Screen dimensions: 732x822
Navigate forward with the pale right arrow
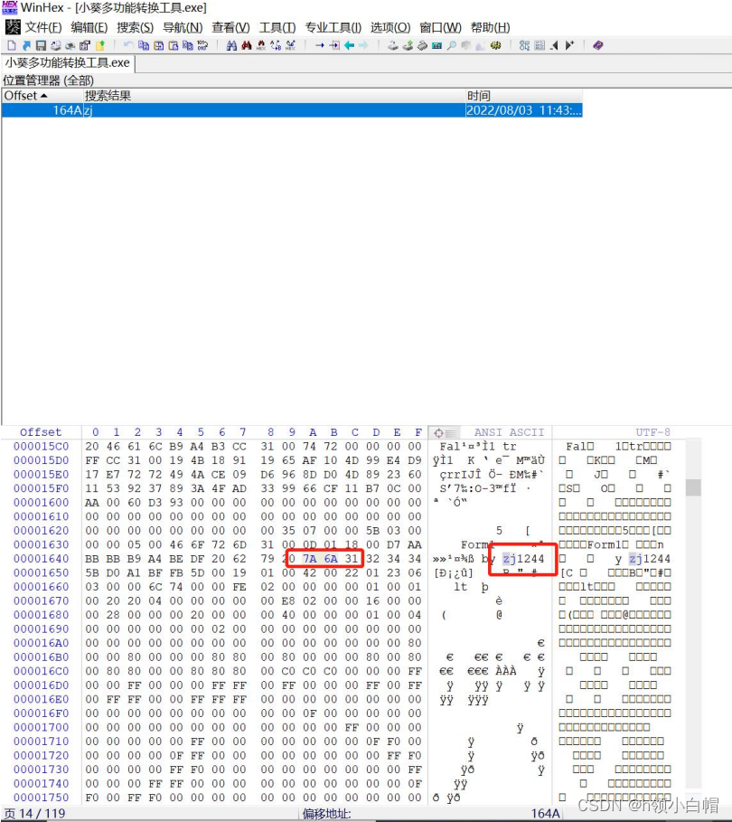pos(363,45)
